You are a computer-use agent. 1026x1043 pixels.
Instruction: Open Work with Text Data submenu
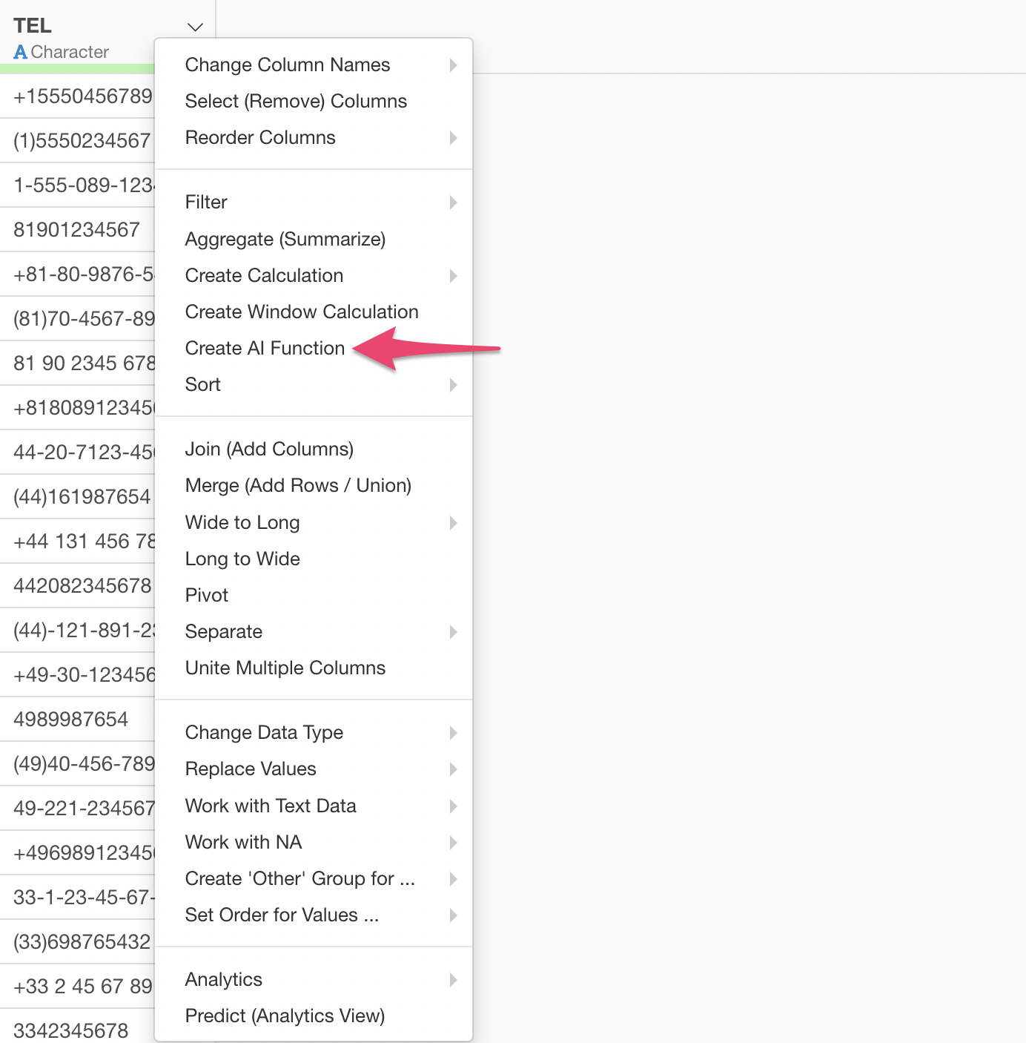[271, 806]
